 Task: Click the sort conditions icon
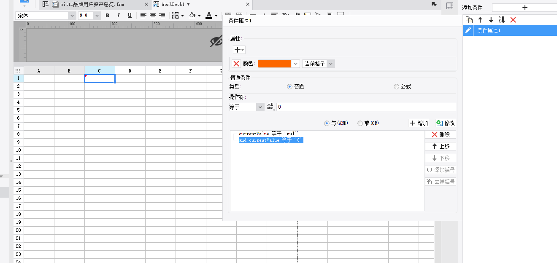click(502, 20)
